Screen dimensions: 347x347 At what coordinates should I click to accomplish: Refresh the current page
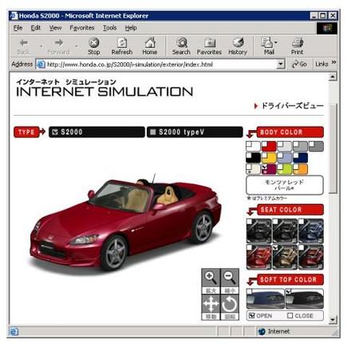122,46
